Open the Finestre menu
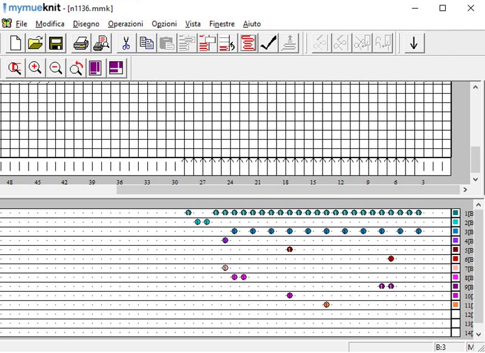The width and height of the screenshot is (485, 353). (222, 24)
